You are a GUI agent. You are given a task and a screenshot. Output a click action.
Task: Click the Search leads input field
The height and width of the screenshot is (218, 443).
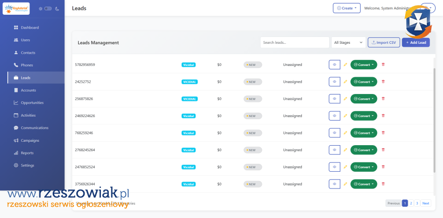pos(294,43)
